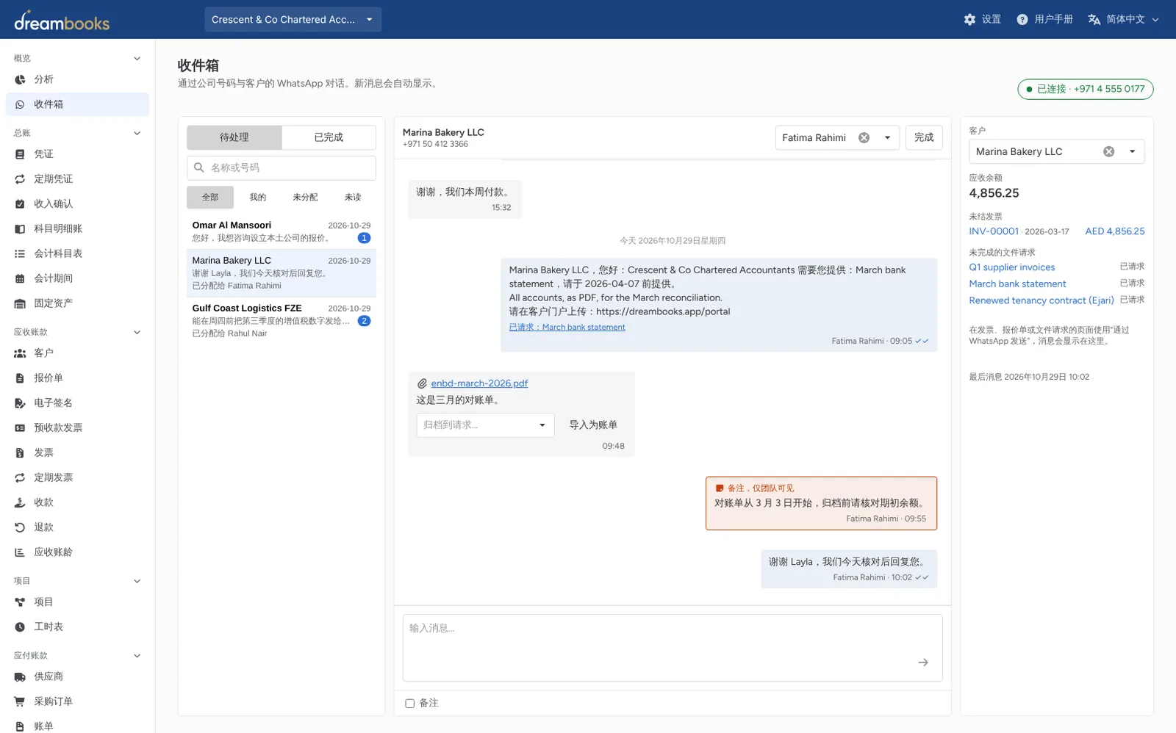Toggle the 备注 note checkbox

coord(410,704)
